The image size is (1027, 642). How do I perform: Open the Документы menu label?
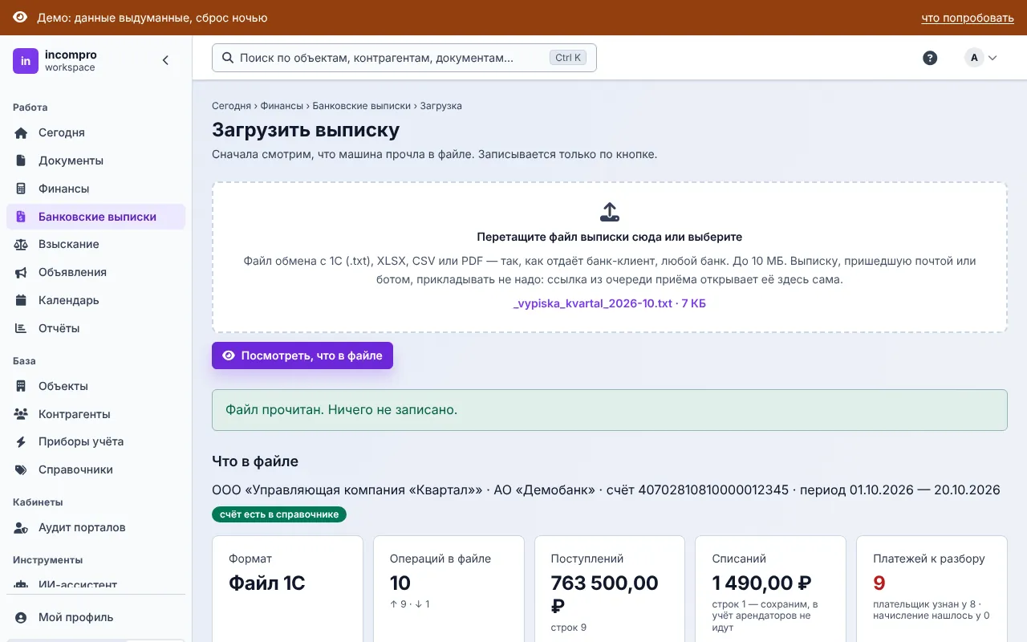tap(71, 160)
